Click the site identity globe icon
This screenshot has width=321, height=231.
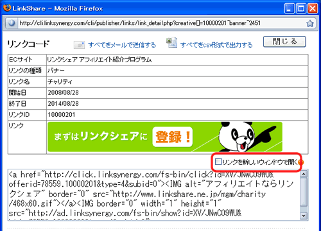click(12, 23)
